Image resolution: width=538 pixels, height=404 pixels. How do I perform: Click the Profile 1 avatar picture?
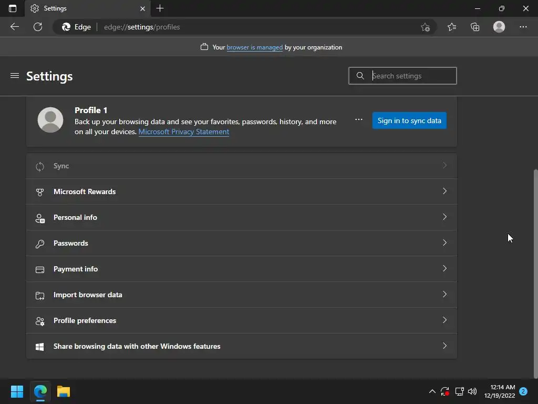[50, 120]
